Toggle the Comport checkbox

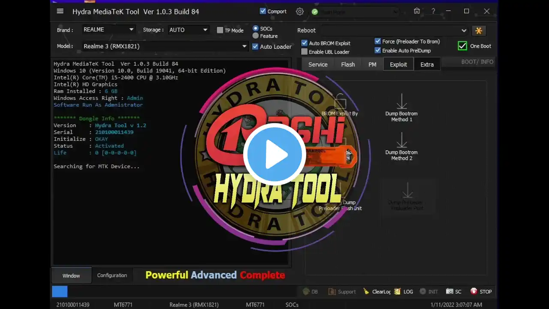(x=263, y=11)
